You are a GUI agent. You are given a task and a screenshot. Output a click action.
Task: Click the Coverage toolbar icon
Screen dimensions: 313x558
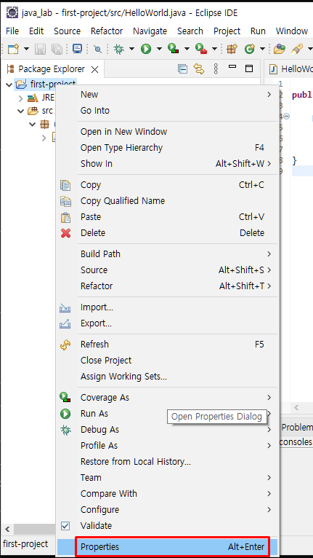click(174, 49)
